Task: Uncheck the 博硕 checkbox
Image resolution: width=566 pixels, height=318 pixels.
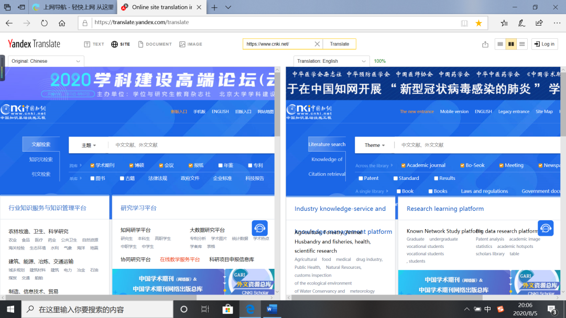Action: tap(132, 165)
